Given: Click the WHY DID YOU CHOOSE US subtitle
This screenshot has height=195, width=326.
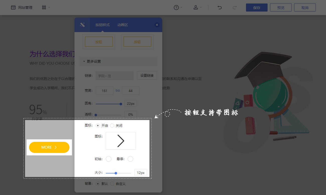Looking at the screenshot, I should [x=52, y=63].
